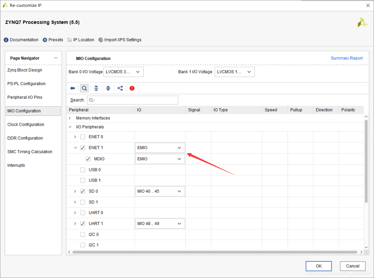Click the horizontal scrollbar below the table

click(215, 252)
